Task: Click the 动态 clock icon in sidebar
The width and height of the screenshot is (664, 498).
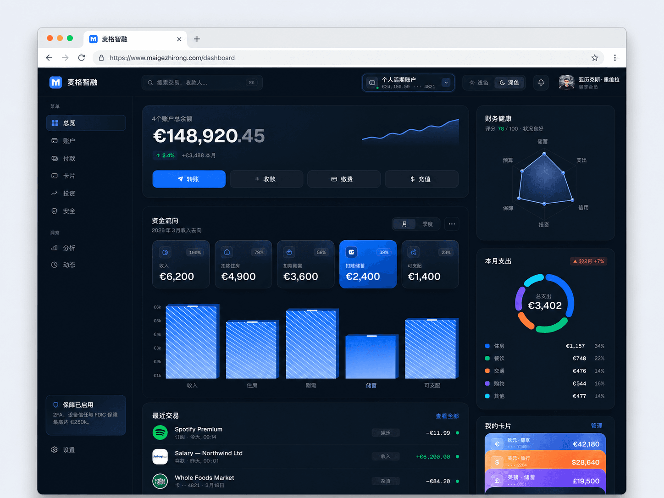Action: tap(54, 265)
